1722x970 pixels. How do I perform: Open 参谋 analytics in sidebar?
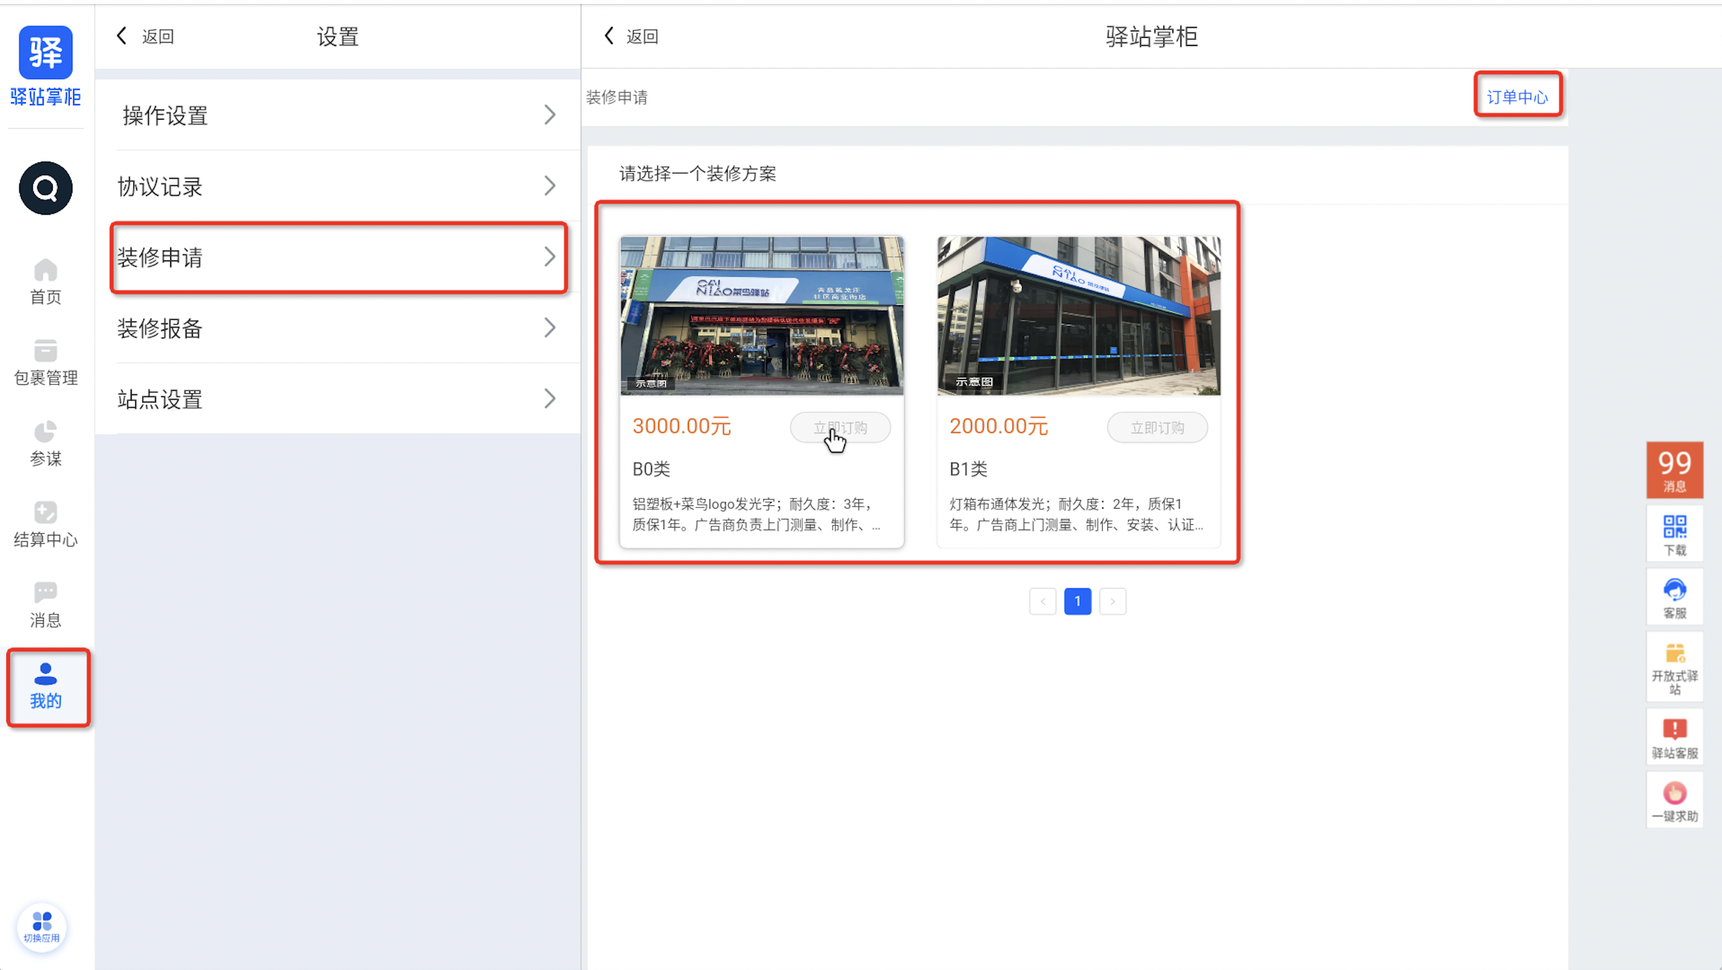pyautogui.click(x=45, y=444)
